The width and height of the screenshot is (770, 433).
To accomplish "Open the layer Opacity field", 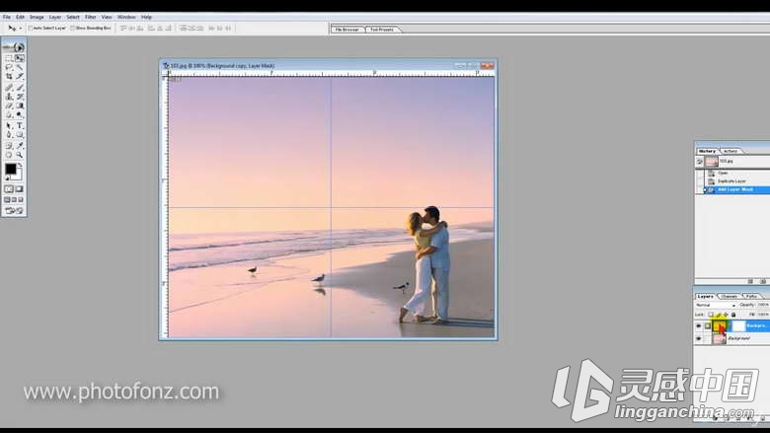I will point(763,305).
